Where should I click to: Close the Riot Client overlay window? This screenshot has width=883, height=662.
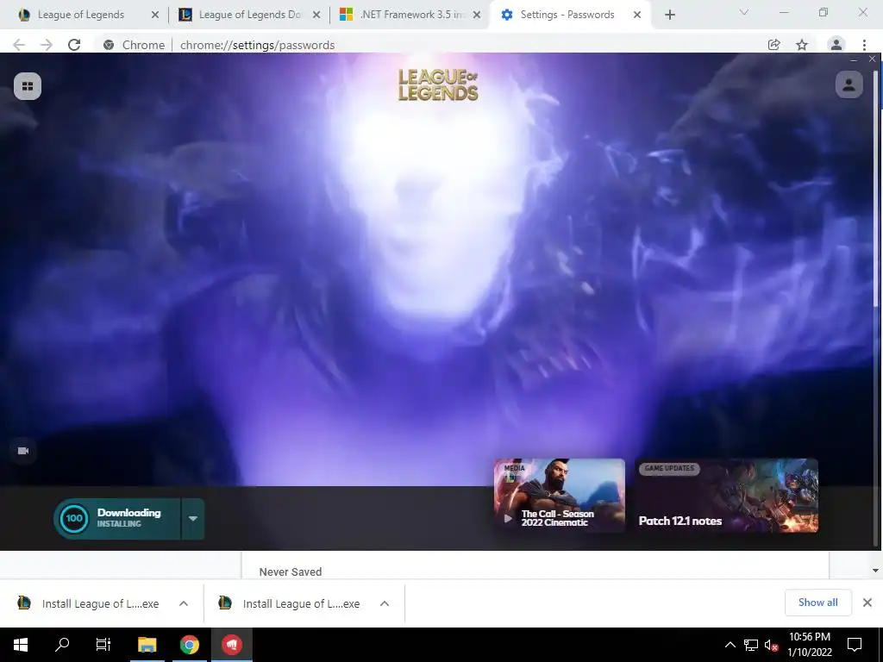pos(872,59)
